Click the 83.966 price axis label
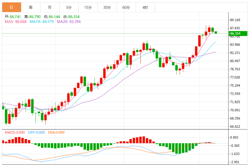The width and height of the screenshot is (249, 165). [x=235, y=45]
